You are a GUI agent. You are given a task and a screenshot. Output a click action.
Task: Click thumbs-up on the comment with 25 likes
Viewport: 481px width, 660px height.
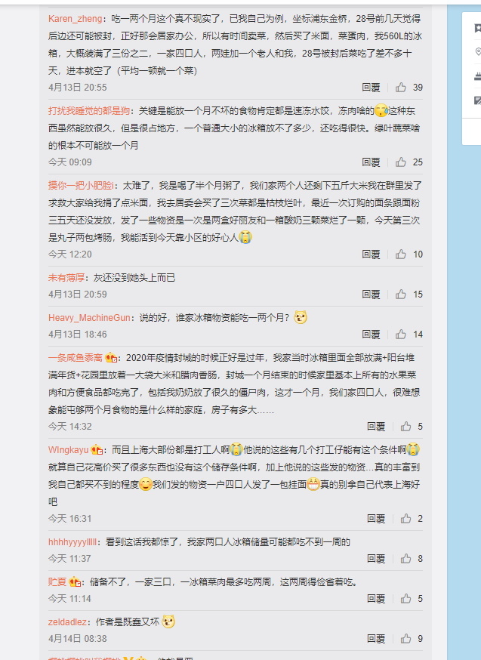tap(401, 162)
